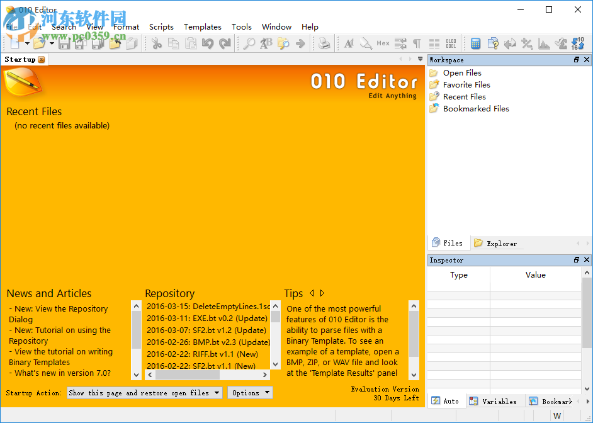
Task: Open the Scripts menu
Action: pyautogui.click(x=162, y=27)
